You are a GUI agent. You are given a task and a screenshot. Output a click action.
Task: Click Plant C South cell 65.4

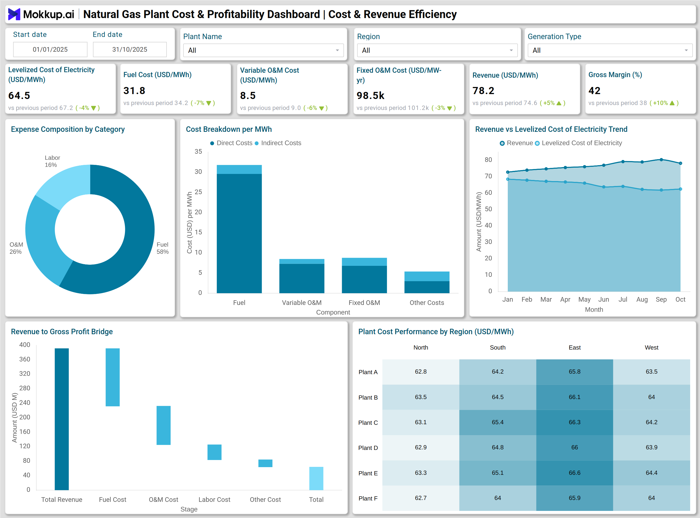point(498,422)
